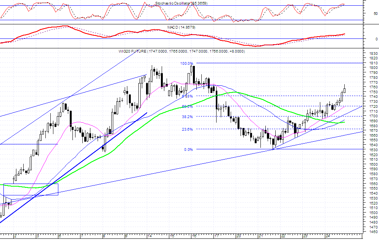Click the WIG20 FUTURE chart title
379x243 pixels.
[181, 51]
